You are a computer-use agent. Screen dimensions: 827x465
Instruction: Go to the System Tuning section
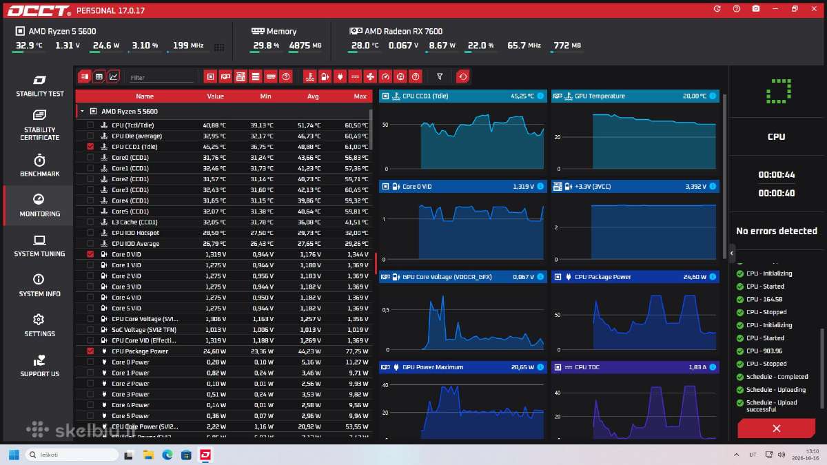[x=39, y=245]
